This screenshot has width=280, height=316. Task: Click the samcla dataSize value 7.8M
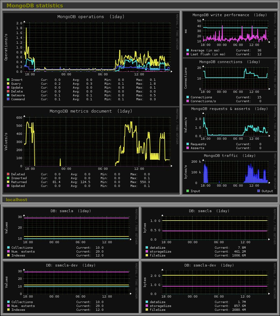click(x=242, y=248)
